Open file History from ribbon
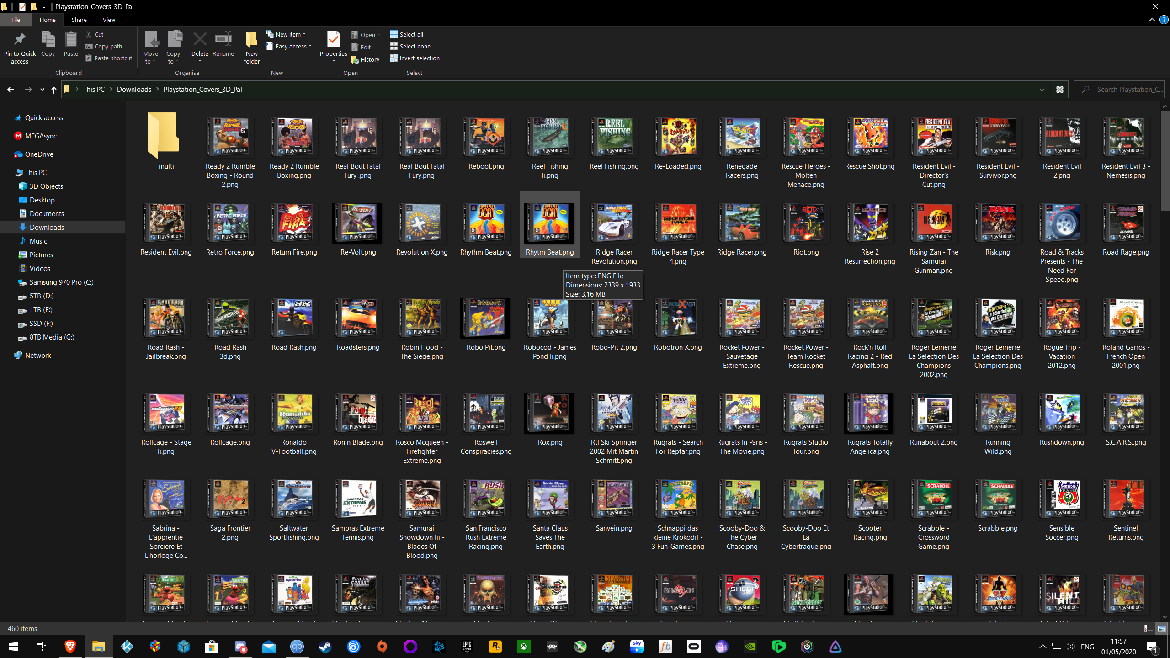1170x658 pixels. pyautogui.click(x=366, y=59)
